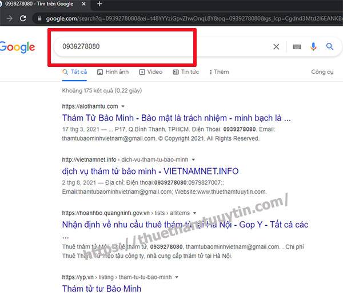Submit search with the magnifier icon
Screen dimensions: 343x295
click(330, 46)
